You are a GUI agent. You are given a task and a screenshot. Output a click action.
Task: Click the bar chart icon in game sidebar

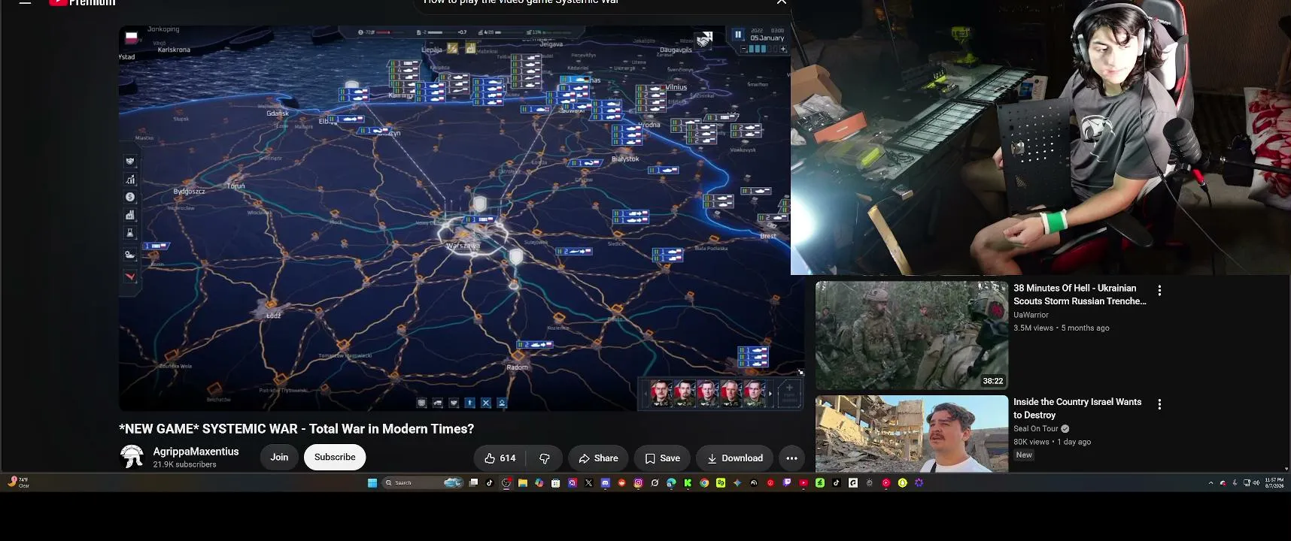130,179
